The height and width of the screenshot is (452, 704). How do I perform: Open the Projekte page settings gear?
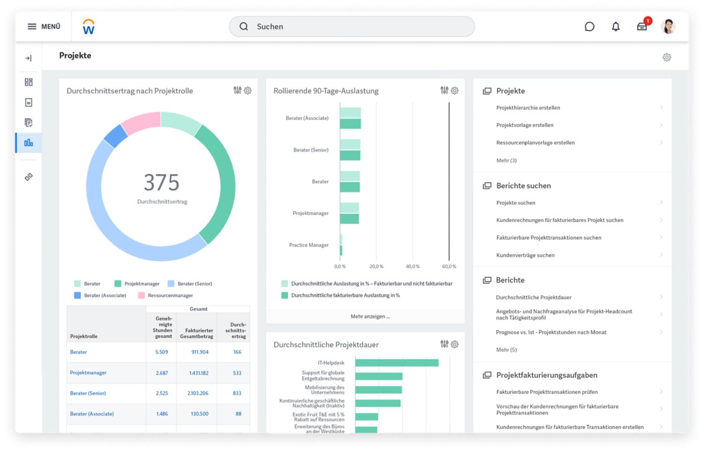pyautogui.click(x=667, y=57)
